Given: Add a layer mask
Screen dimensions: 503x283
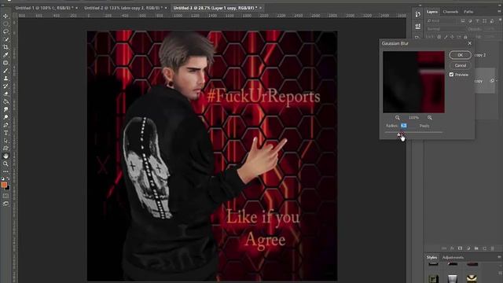Looking at the screenshot, I should (x=460, y=248).
